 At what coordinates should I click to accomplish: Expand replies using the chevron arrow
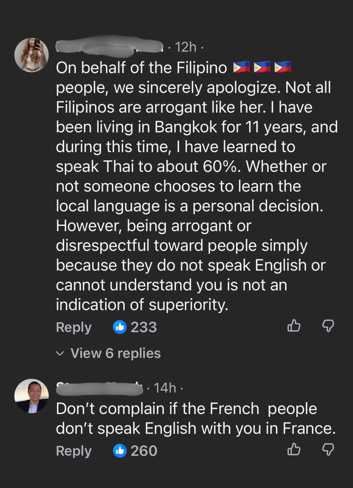pyautogui.click(x=60, y=353)
